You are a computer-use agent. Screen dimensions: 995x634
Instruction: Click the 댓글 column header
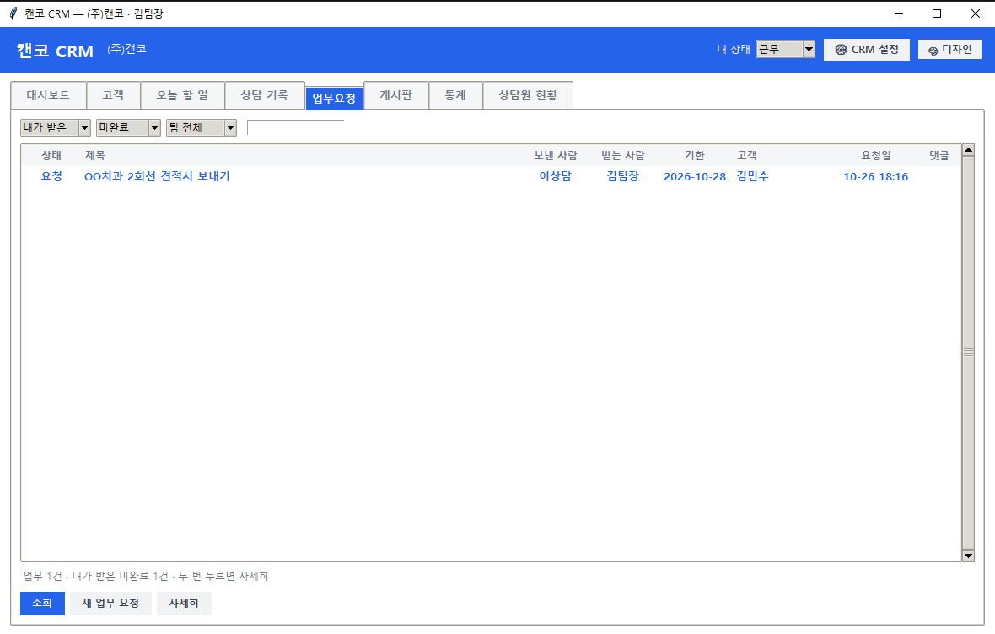[x=939, y=155]
